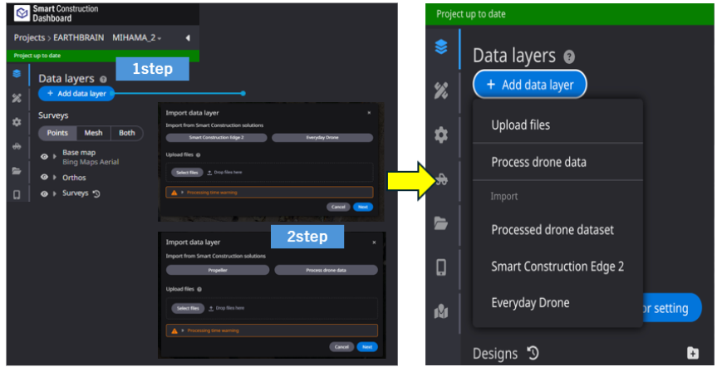
Task: Select design tools icon in the enlarged right sidebar
Action: point(441,91)
